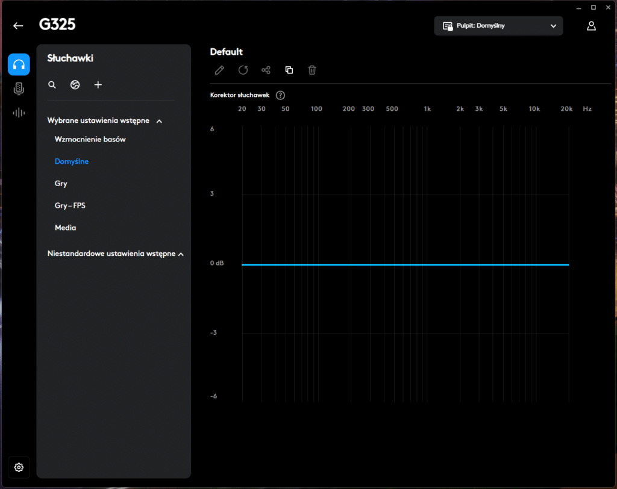
Task: Delete the preset using the trash icon
Action: pos(312,70)
